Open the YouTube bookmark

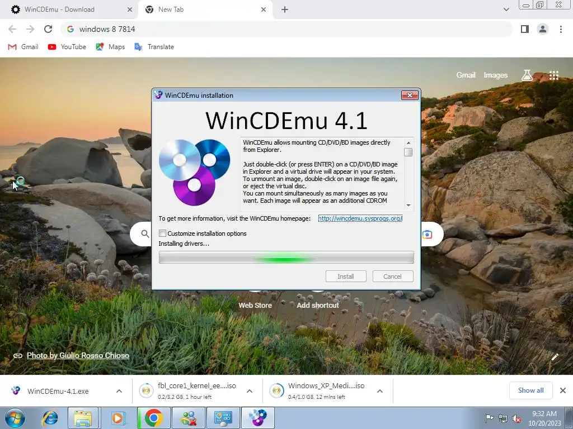[67, 47]
